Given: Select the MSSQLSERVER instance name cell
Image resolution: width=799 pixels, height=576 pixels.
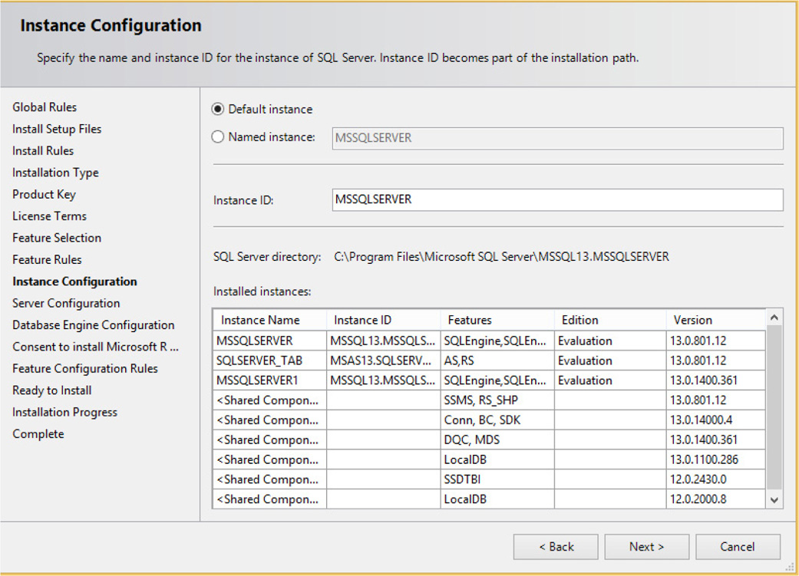Looking at the screenshot, I should point(270,341).
